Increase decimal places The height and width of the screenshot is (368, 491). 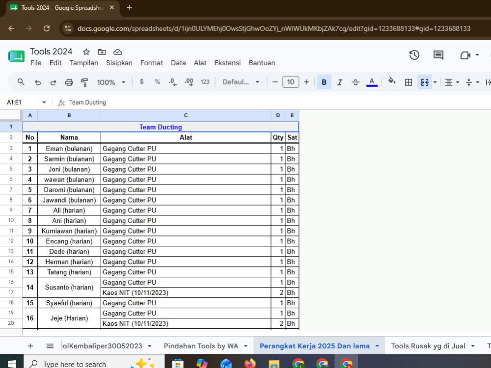pyautogui.click(x=189, y=82)
